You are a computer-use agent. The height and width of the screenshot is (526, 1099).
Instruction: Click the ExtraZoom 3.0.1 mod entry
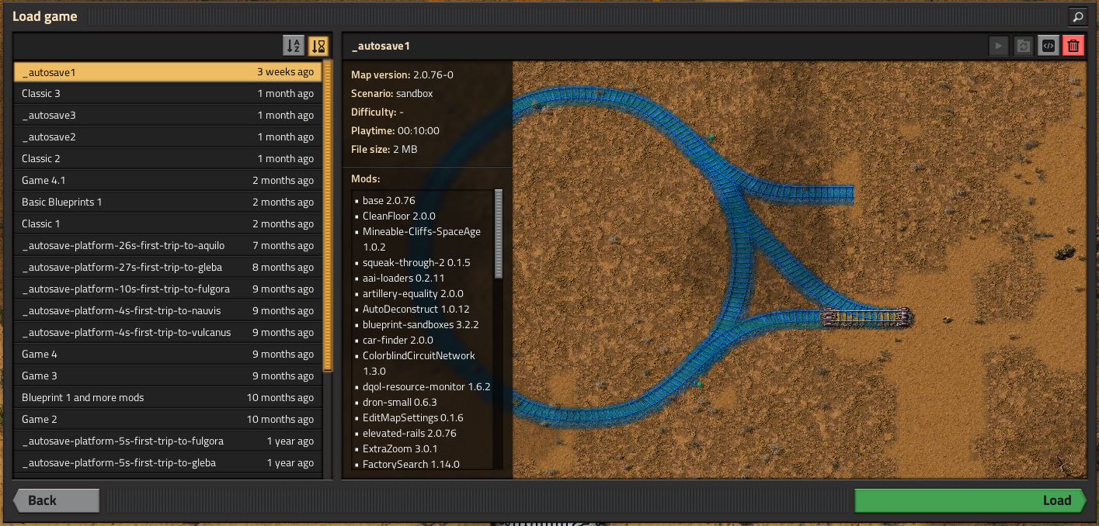(400, 448)
